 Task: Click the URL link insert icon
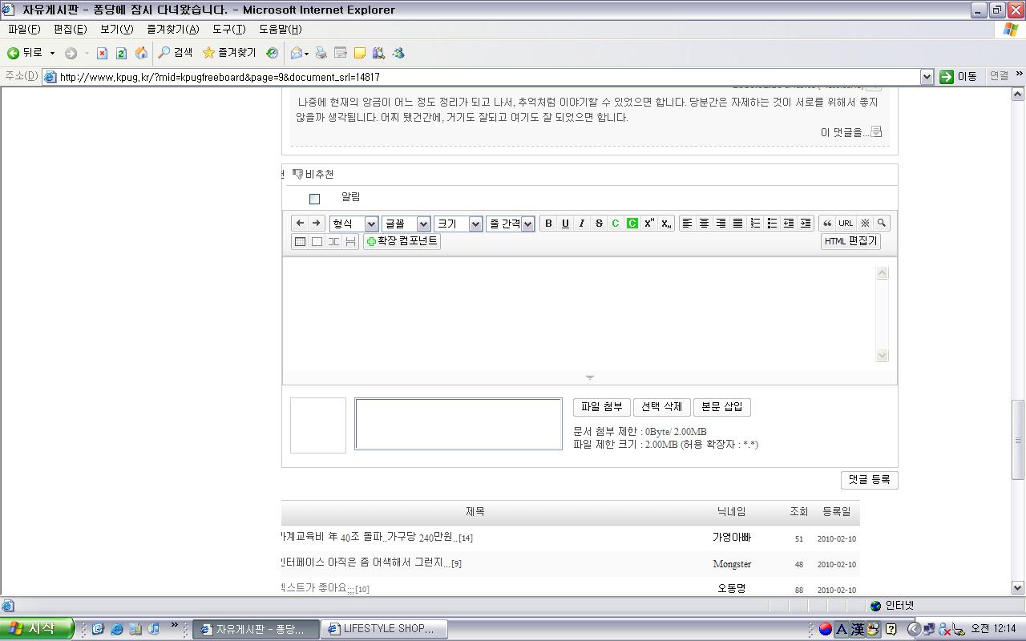pyautogui.click(x=846, y=224)
